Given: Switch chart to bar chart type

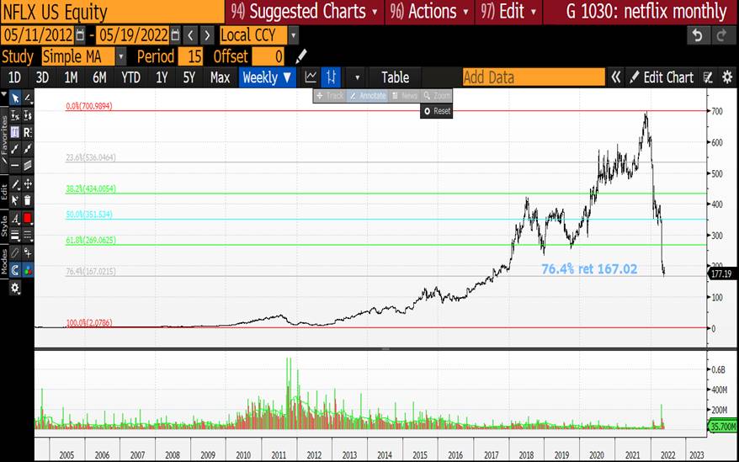Looking at the screenshot, I should coord(332,77).
